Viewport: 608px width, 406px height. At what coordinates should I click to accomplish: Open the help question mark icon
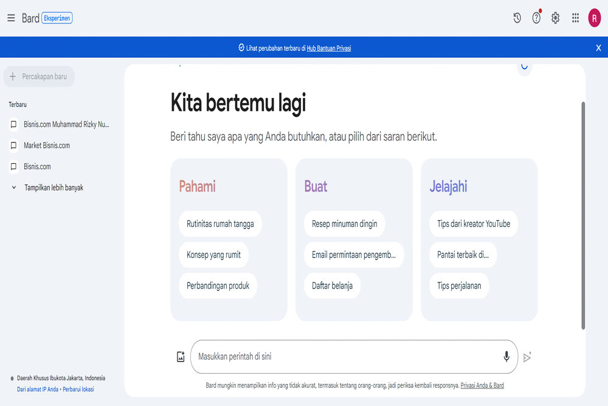point(536,18)
